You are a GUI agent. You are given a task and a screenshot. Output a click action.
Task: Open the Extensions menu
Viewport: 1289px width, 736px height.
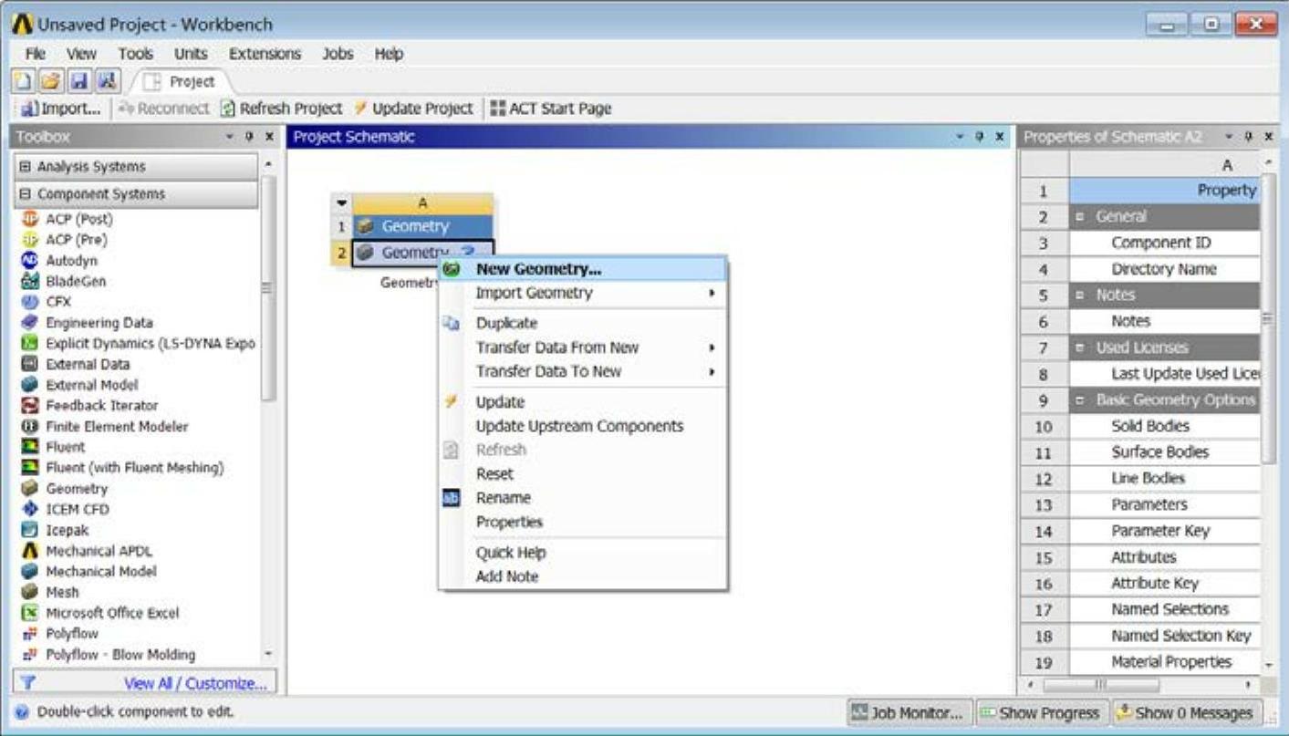265,54
